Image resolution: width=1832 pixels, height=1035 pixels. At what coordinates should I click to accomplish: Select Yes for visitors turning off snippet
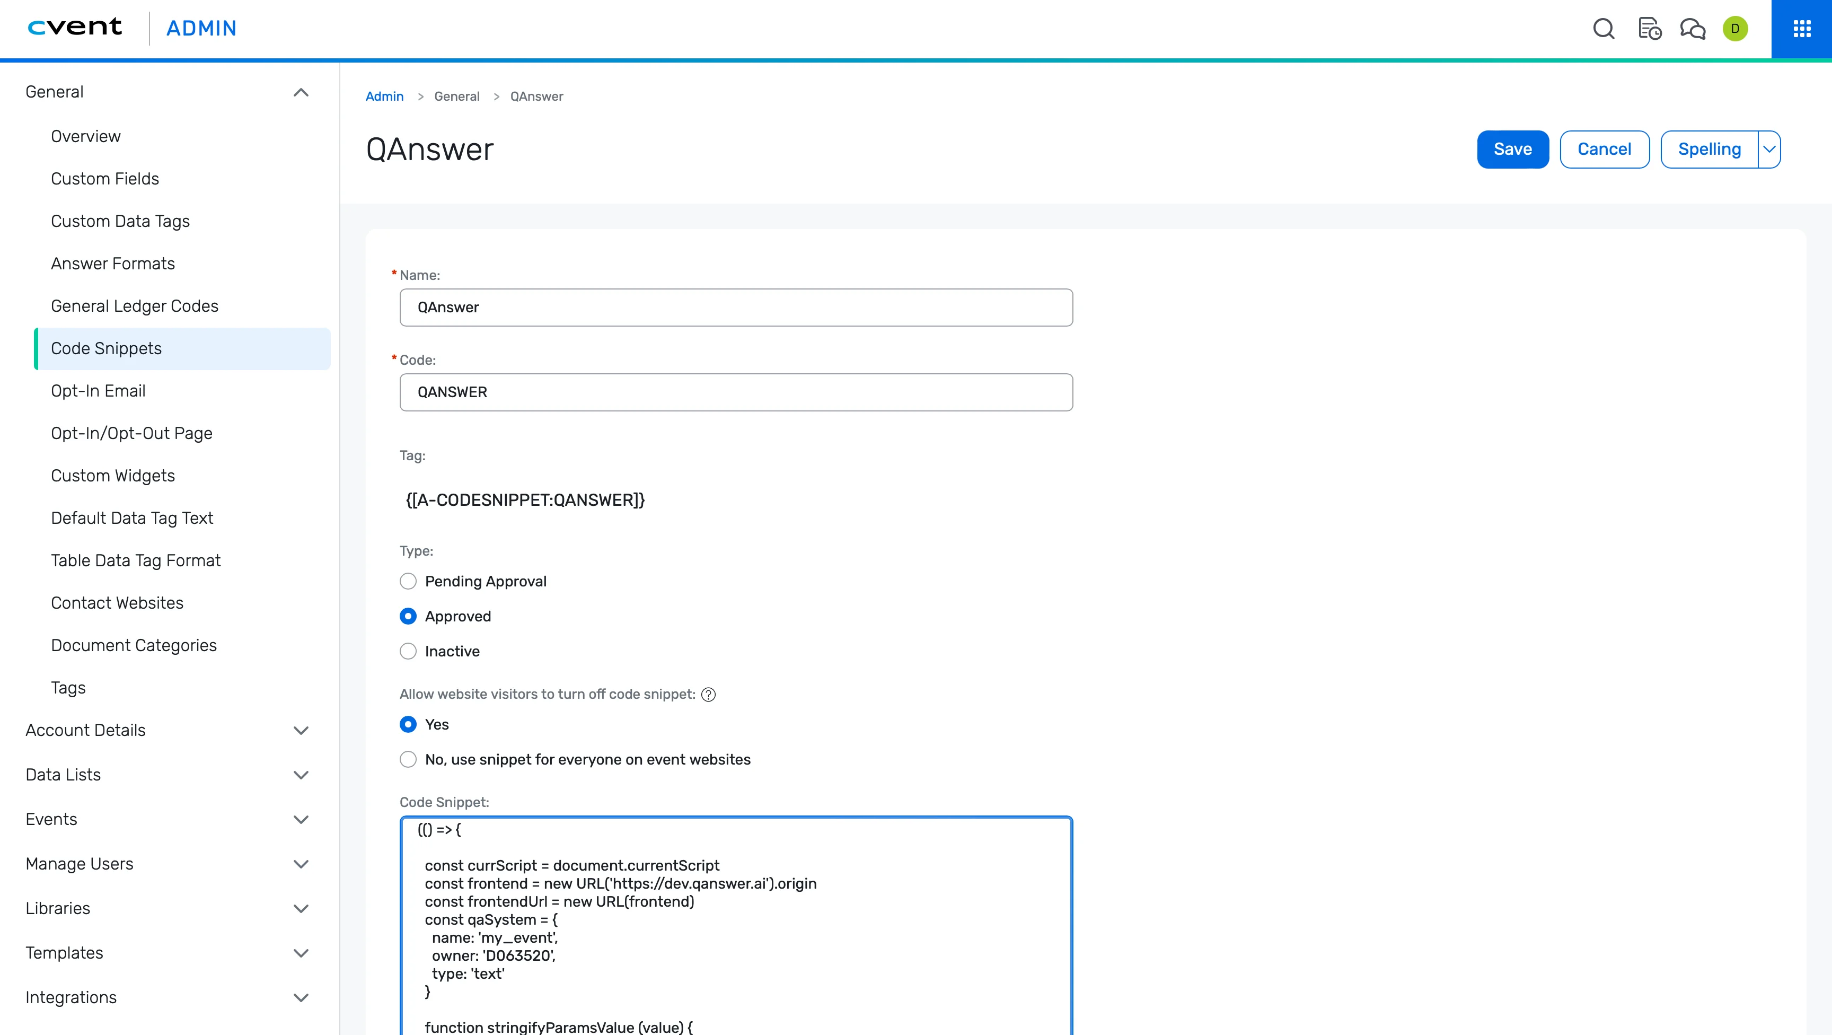pyautogui.click(x=408, y=724)
